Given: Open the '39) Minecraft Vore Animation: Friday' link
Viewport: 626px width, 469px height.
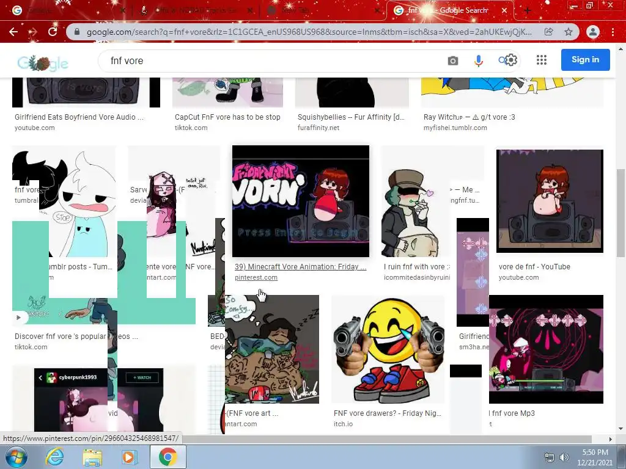Looking at the screenshot, I should click(300, 267).
